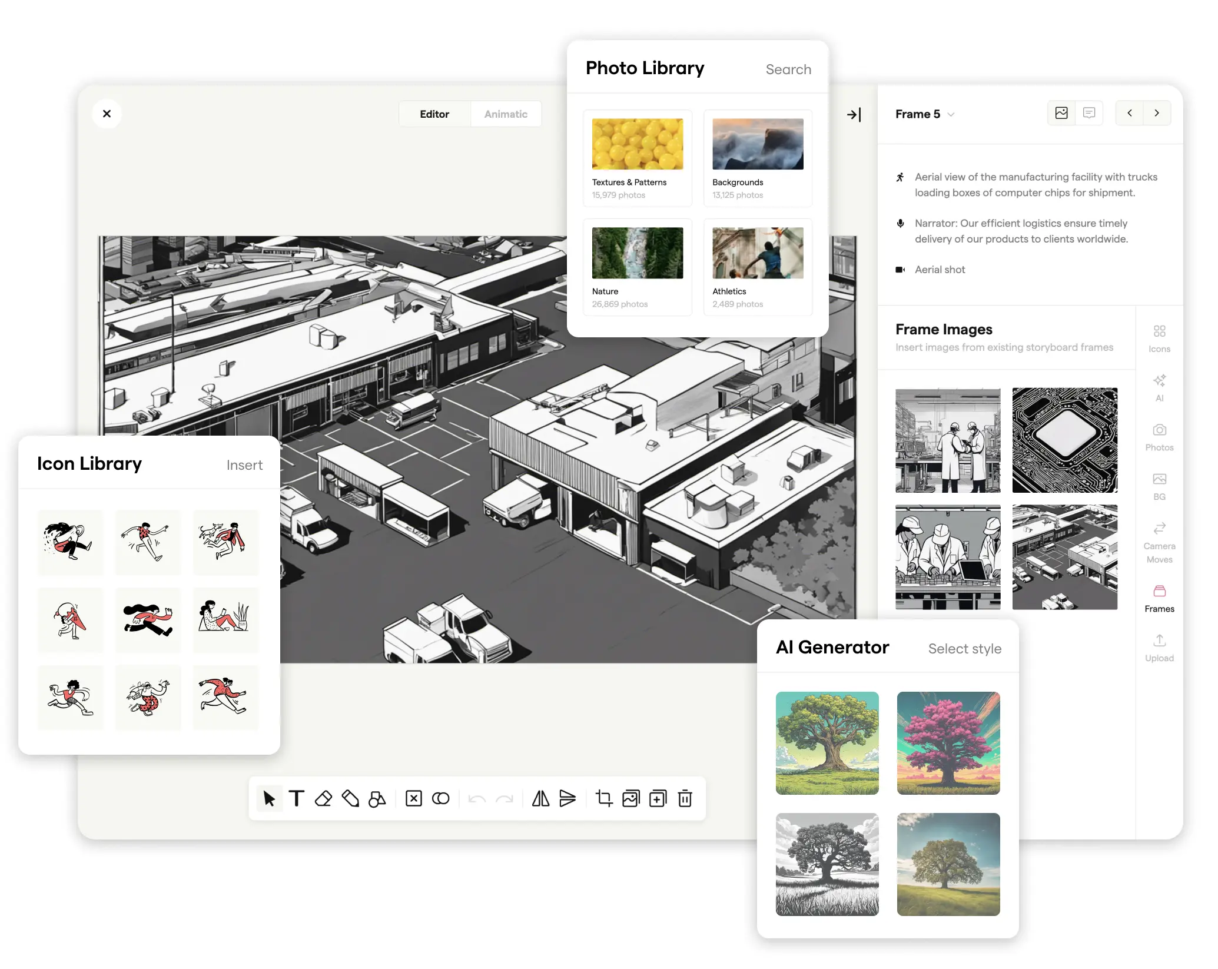
Task: Click the BG panel sidebar icon
Action: (1160, 486)
